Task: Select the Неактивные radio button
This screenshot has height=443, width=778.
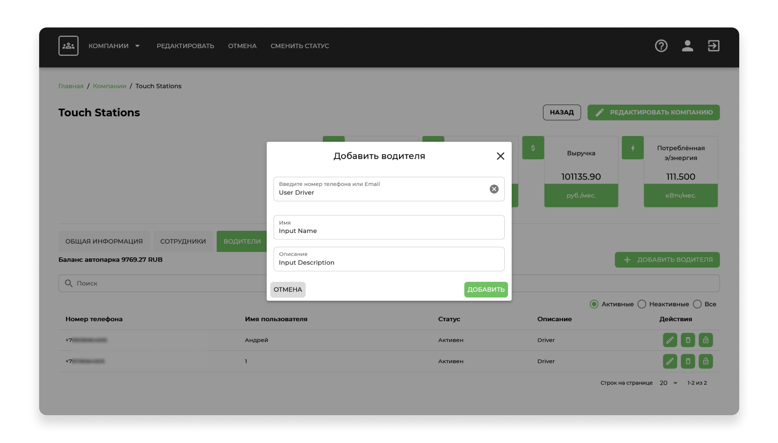Action: click(642, 304)
